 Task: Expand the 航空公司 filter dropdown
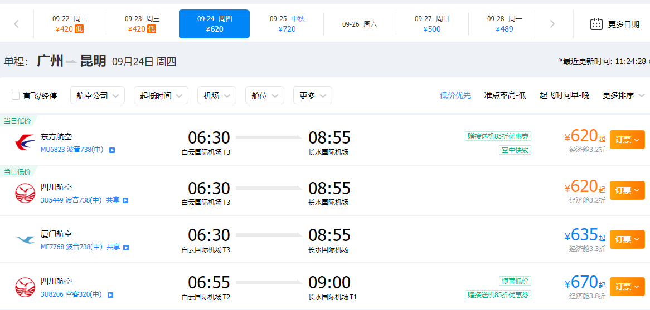coord(98,96)
